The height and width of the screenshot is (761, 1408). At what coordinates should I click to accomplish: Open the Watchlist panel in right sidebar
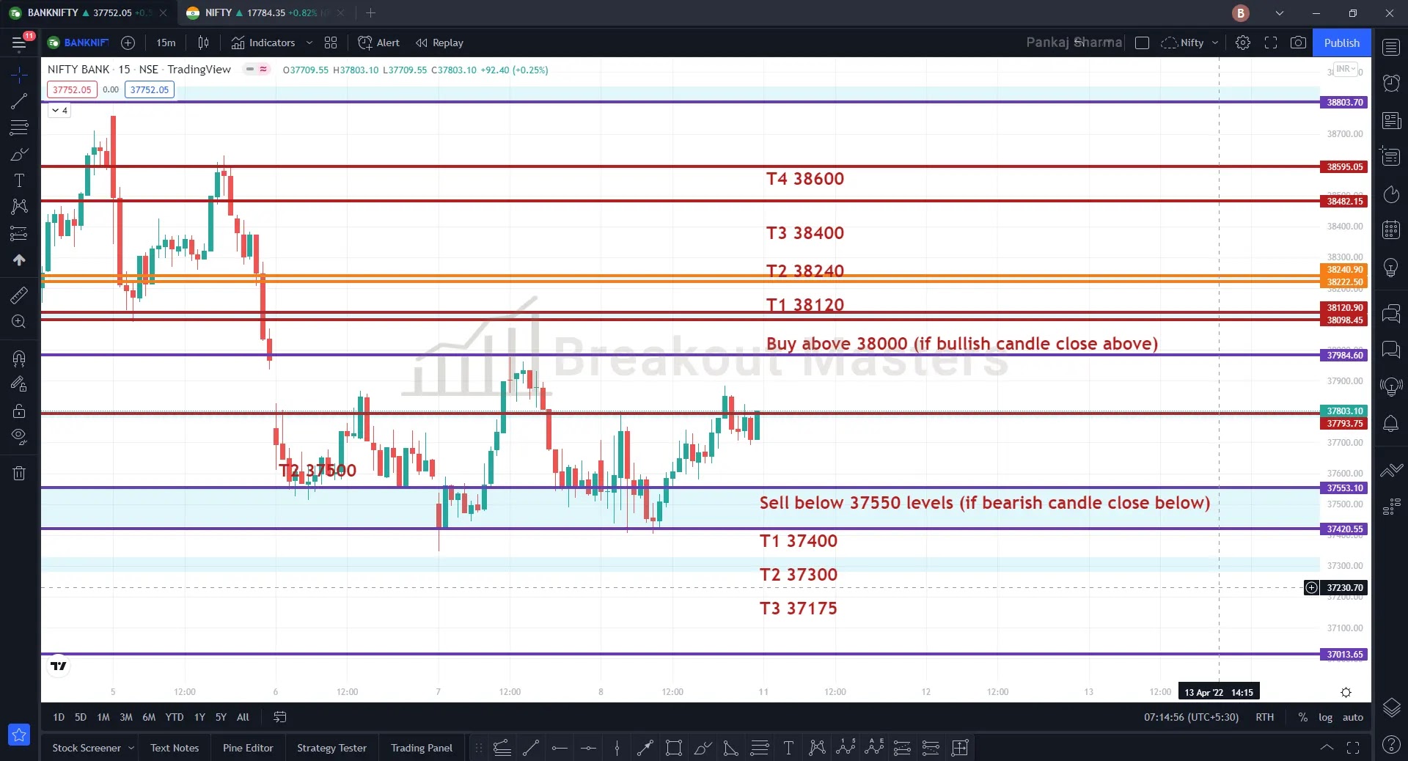(1391, 47)
